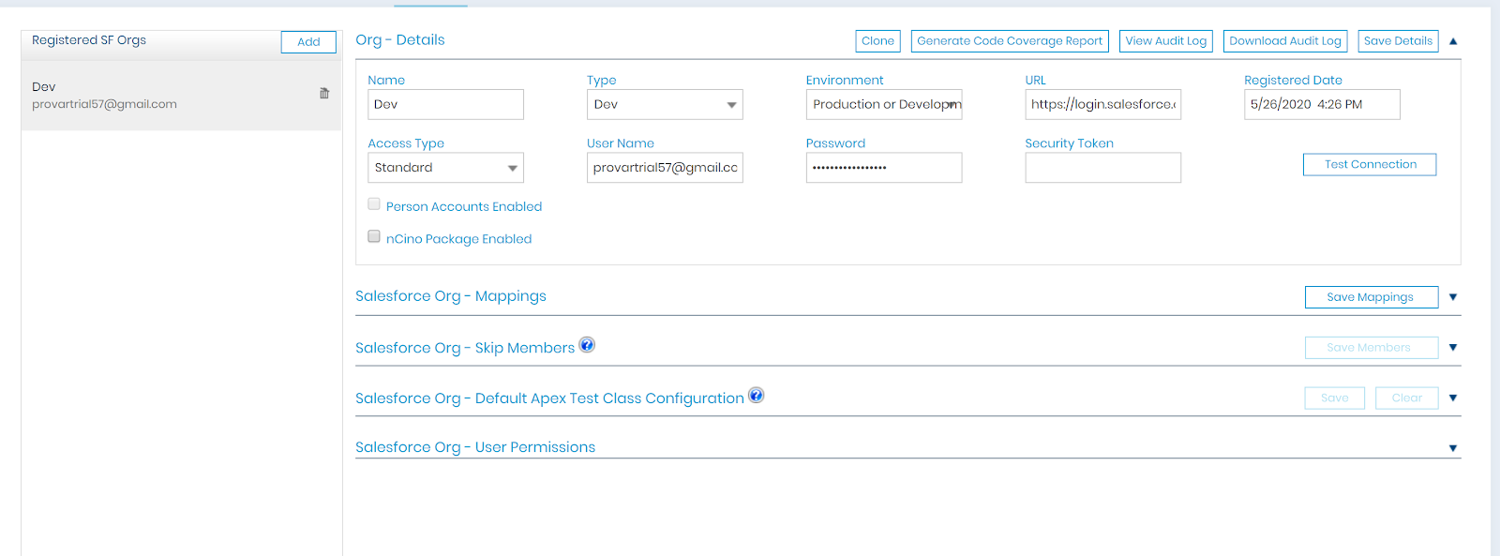
Task: Delete the Dev org using trash icon
Action: click(x=324, y=93)
